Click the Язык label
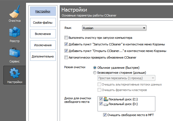 point(68,28)
